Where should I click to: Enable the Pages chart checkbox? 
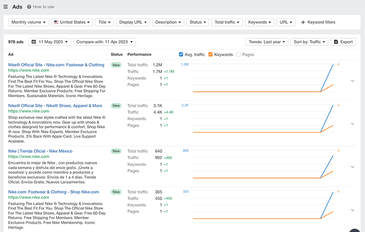point(238,54)
